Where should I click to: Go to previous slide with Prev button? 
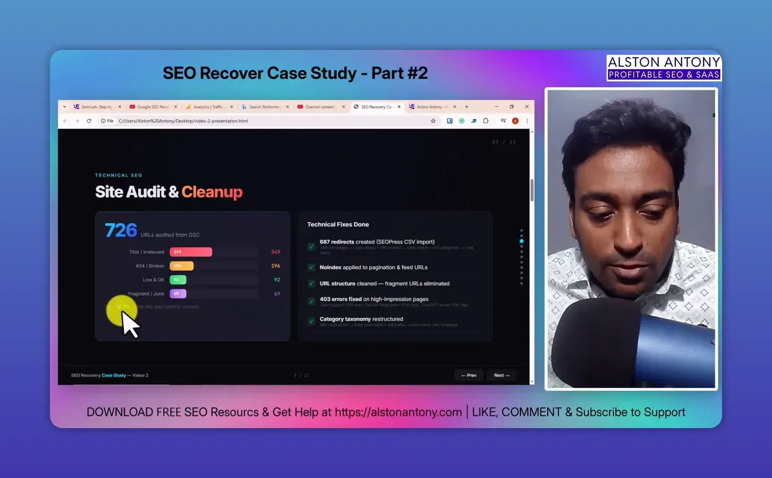[x=469, y=375]
